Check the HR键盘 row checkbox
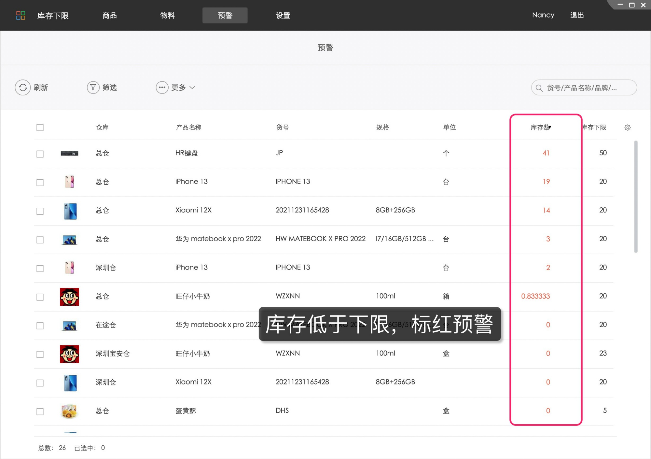This screenshot has width=651, height=459. pyautogui.click(x=40, y=154)
